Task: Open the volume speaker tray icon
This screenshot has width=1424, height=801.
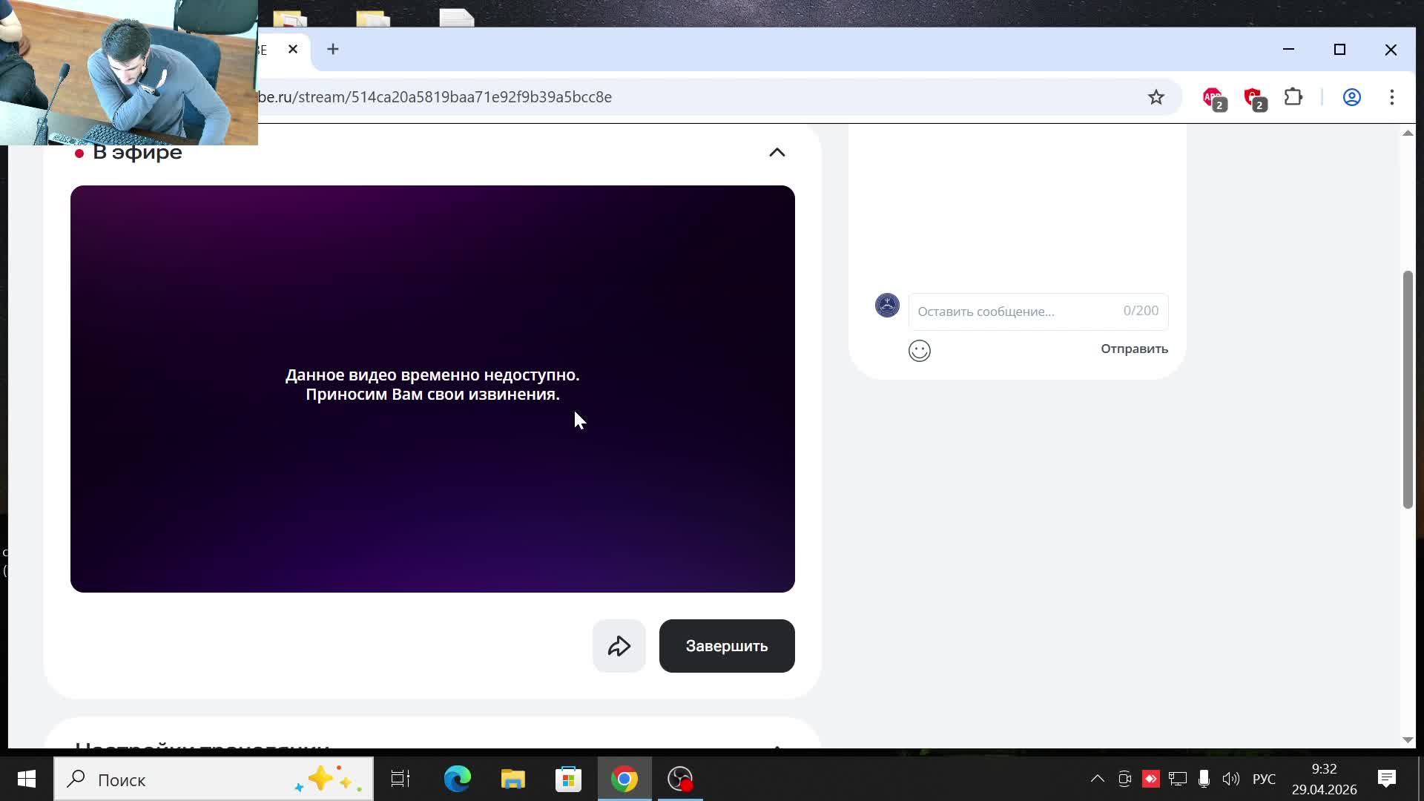Action: pos(1230,779)
